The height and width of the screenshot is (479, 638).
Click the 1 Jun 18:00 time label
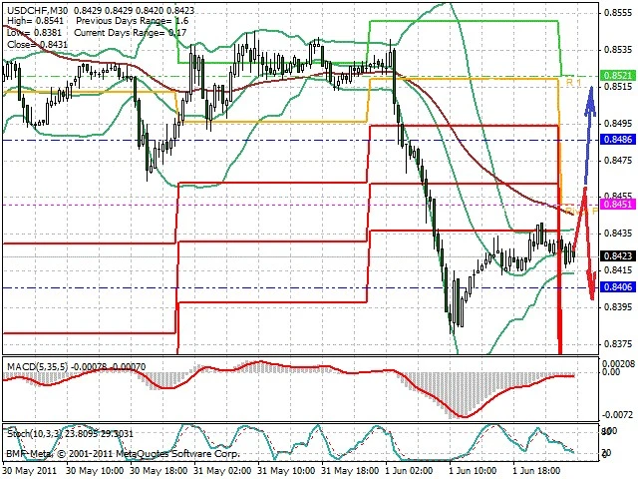(536, 471)
